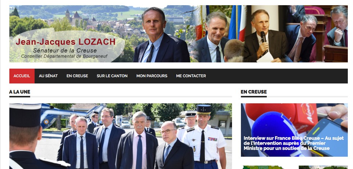
Task: Open the France Bleu Creuse interview headline
Action: tap(293, 143)
